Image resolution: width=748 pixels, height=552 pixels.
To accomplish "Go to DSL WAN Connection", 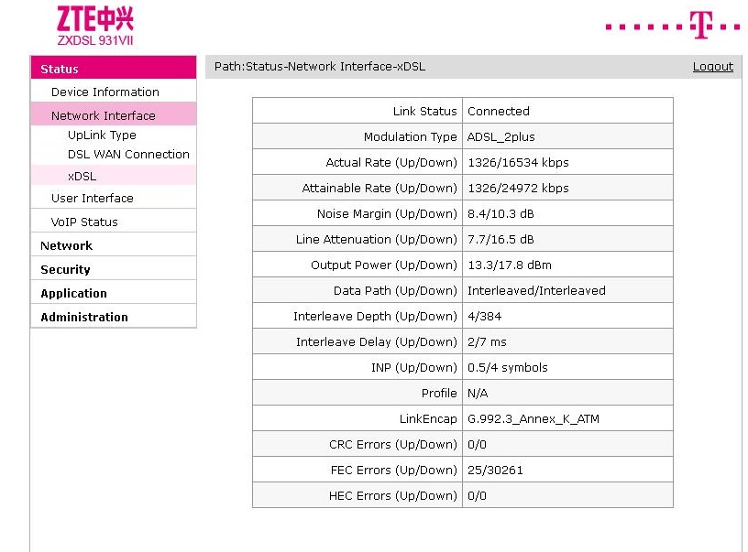I will click(x=128, y=154).
